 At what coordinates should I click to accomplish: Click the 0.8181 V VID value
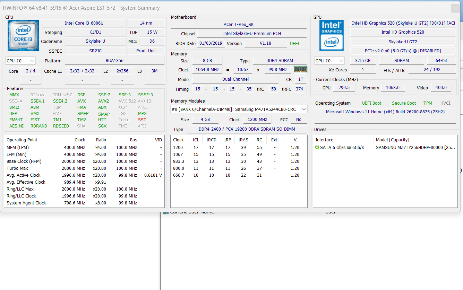(x=153, y=175)
